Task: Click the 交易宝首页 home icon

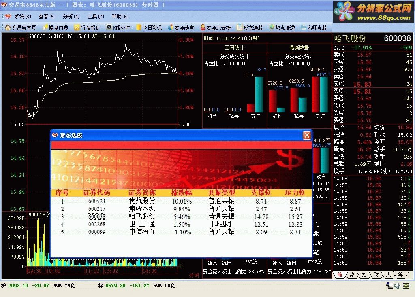Action: point(8,28)
